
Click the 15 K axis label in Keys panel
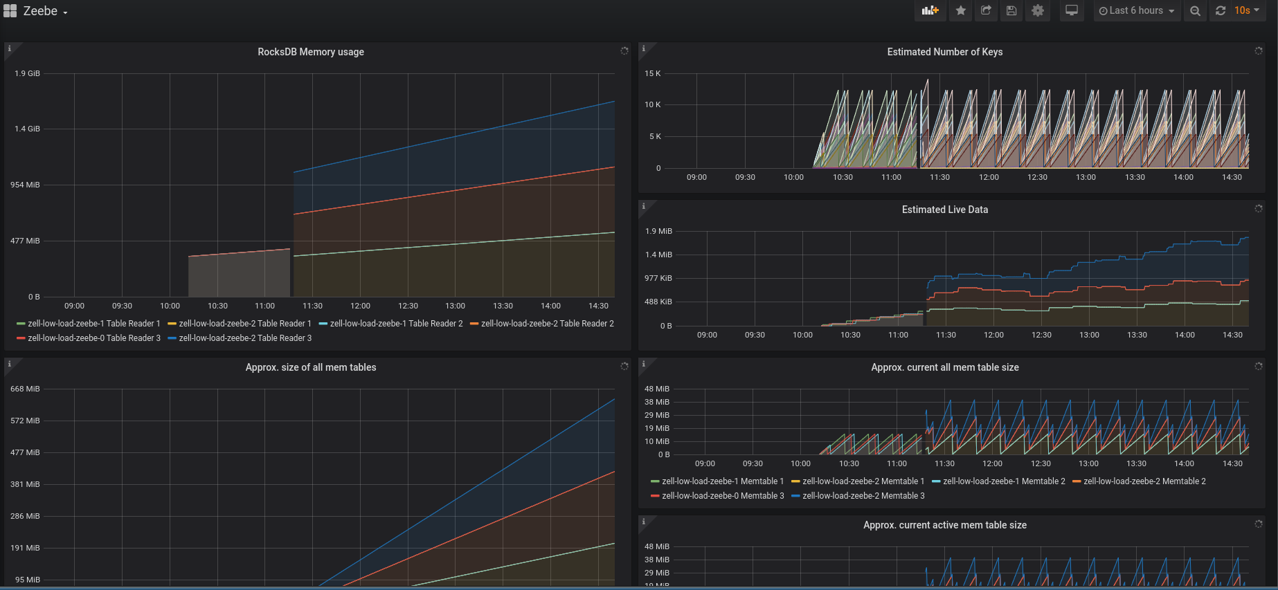[x=653, y=73]
